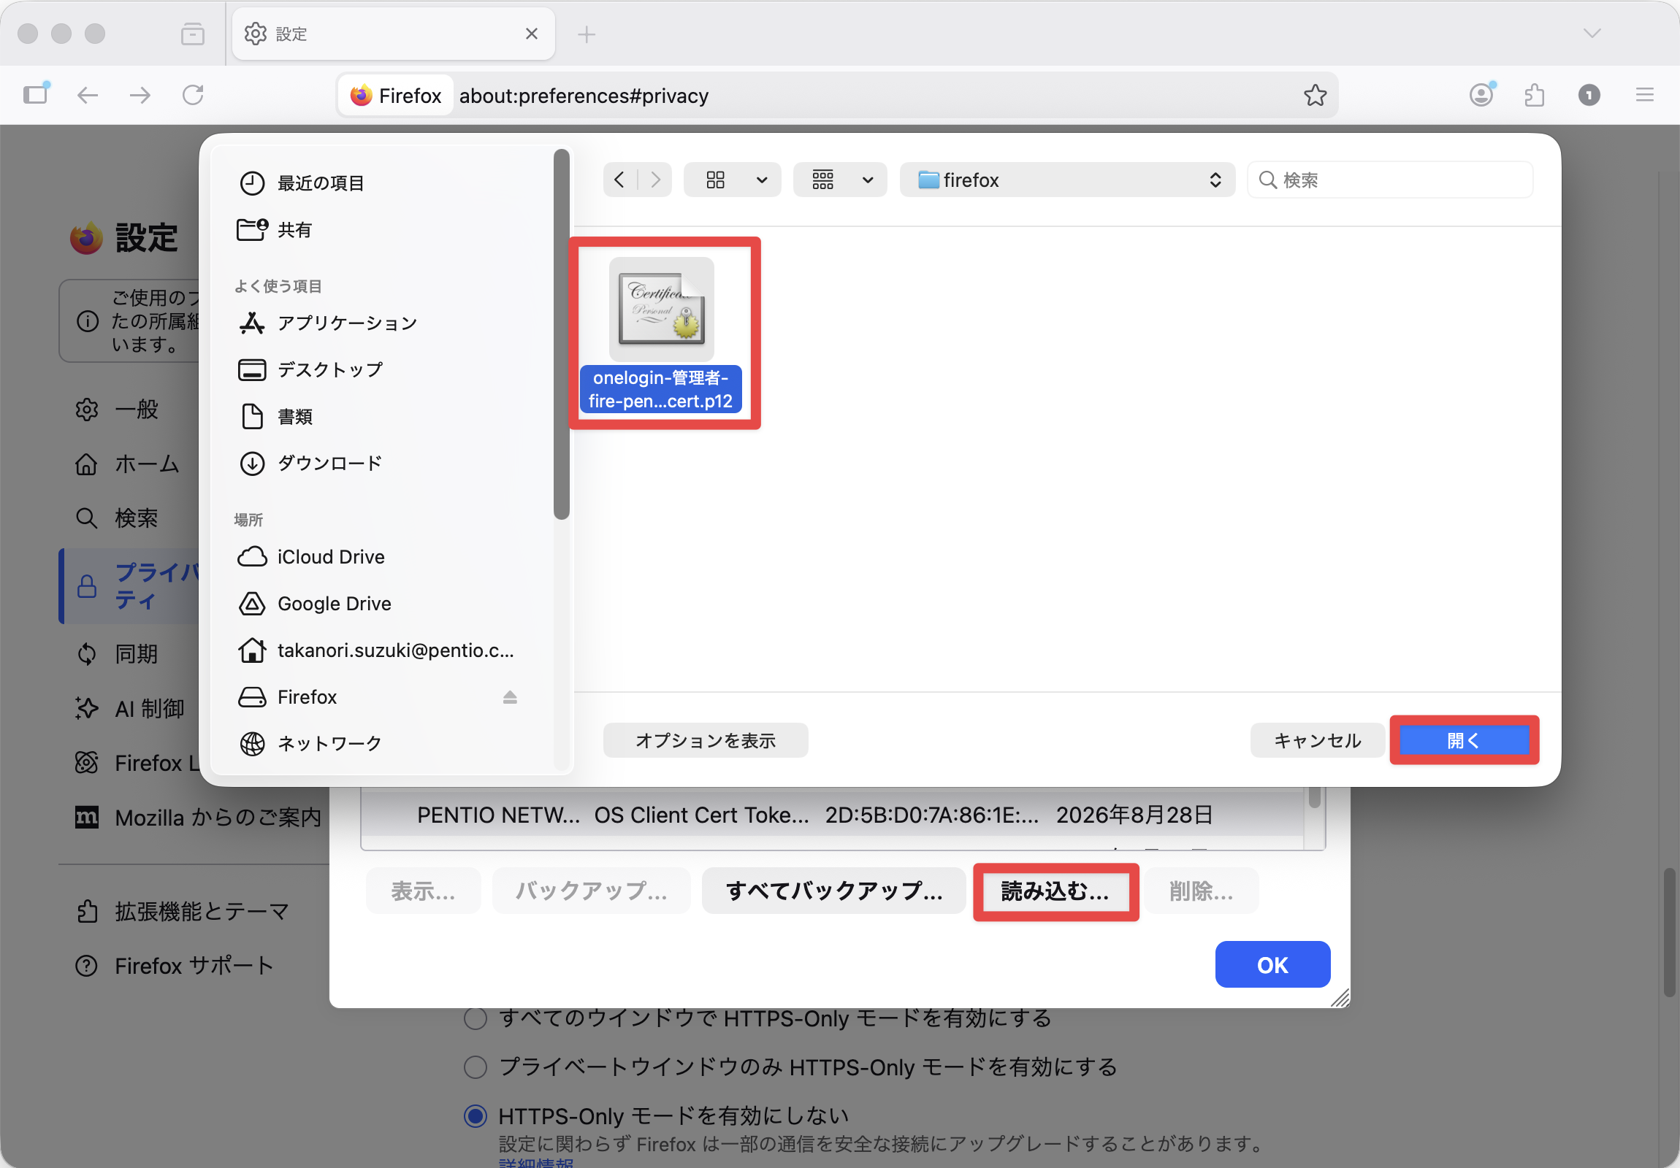The height and width of the screenshot is (1168, 1680).
Task: Open the Firefox View tab icon
Action: 192,34
